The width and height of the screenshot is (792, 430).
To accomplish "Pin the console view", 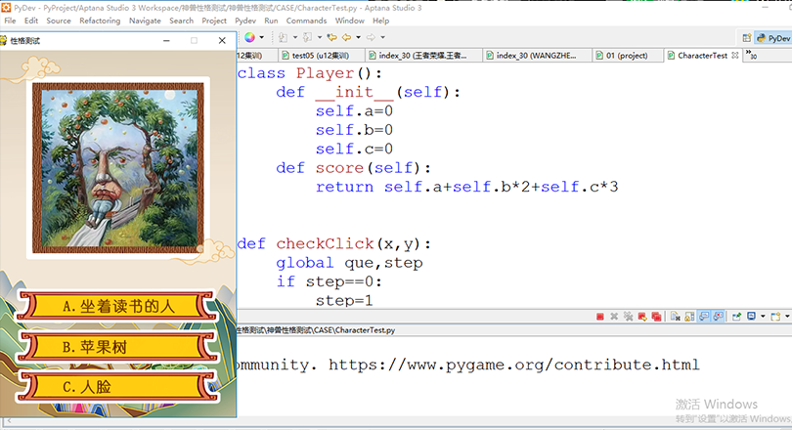I will tap(734, 317).
